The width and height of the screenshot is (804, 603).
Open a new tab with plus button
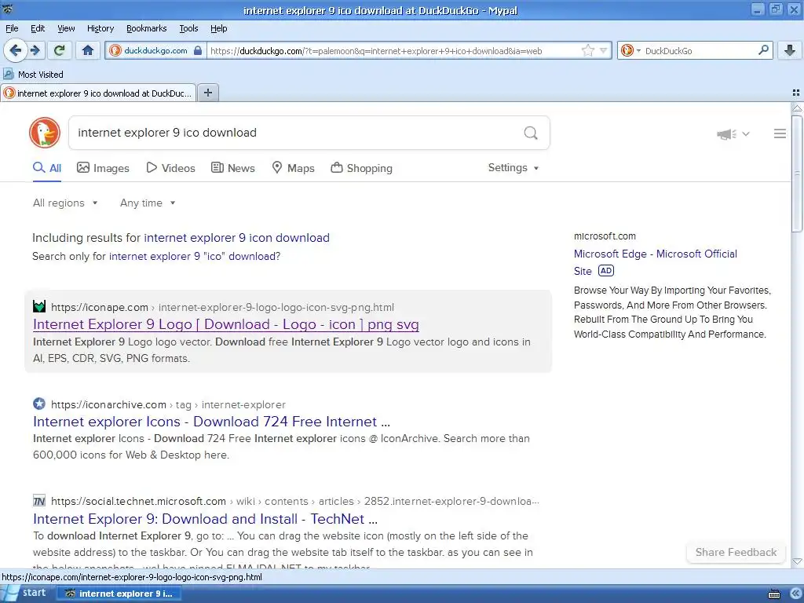tap(208, 93)
